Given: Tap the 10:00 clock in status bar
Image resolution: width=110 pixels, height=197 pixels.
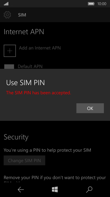Looking at the screenshot, I should [102, 4].
